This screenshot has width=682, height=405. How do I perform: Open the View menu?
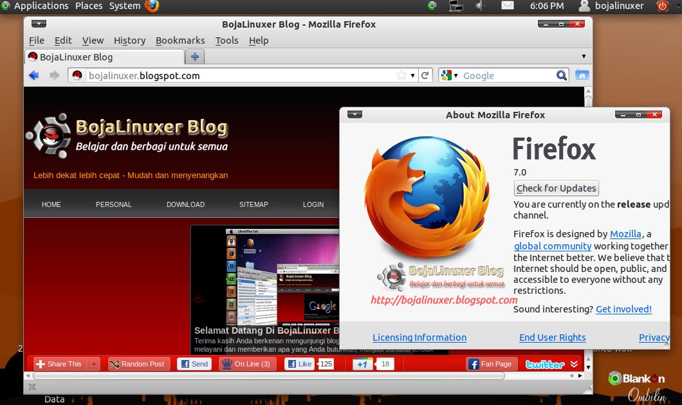pos(93,40)
